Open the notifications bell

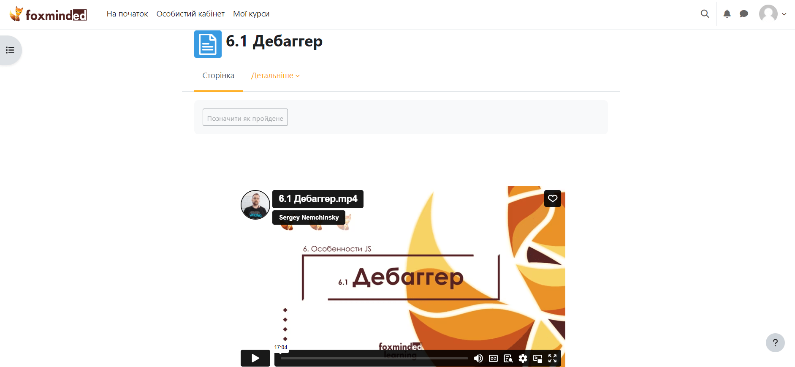click(727, 14)
